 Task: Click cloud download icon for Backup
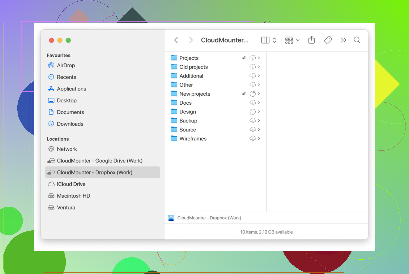253,121
